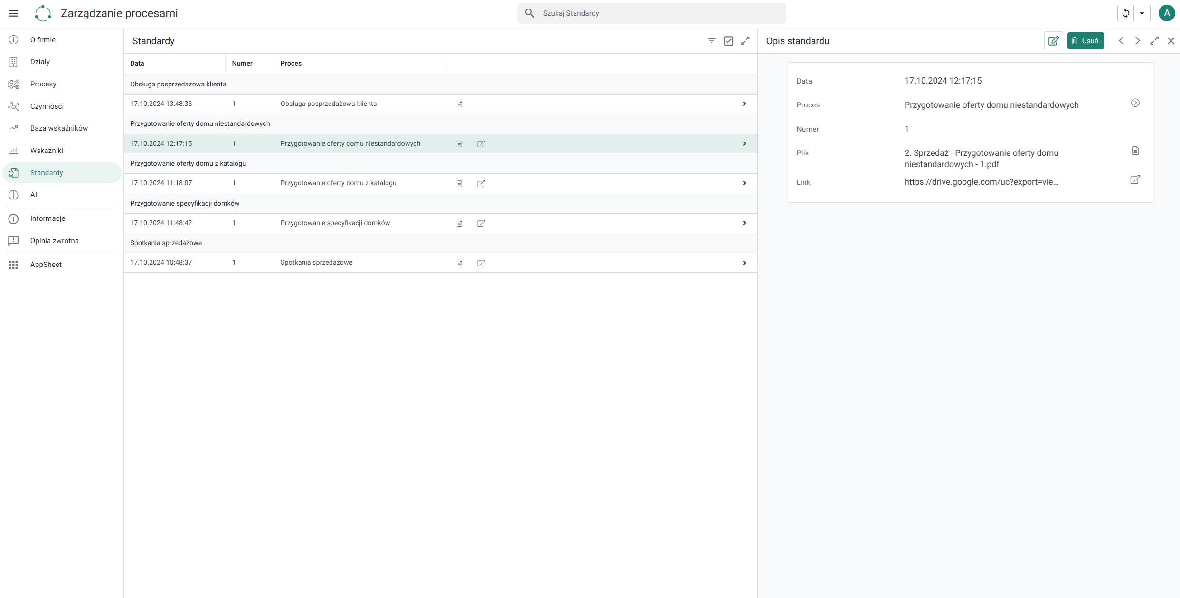Click the Usuń delete button
This screenshot has width=1180, height=598.
click(x=1086, y=41)
